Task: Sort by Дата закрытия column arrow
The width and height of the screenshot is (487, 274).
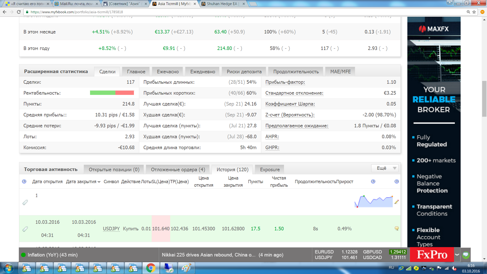Action: tap(99, 182)
